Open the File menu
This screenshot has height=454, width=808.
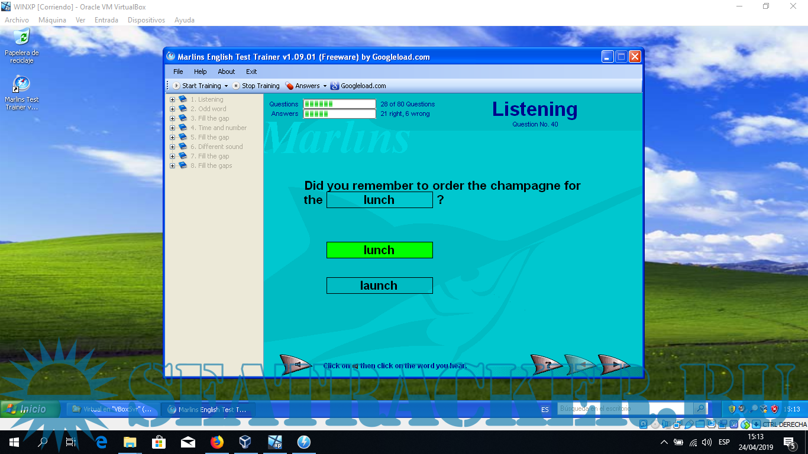(178, 72)
